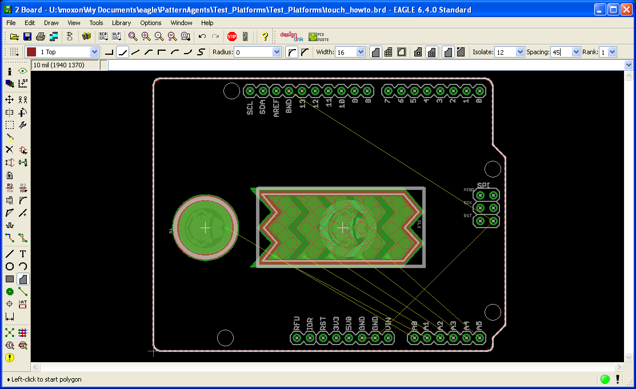Select the Text tool
The width and height of the screenshot is (636, 389).
point(23,254)
